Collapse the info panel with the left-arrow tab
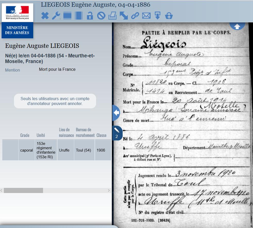Screen dimensions: 253x228 tap(116, 113)
